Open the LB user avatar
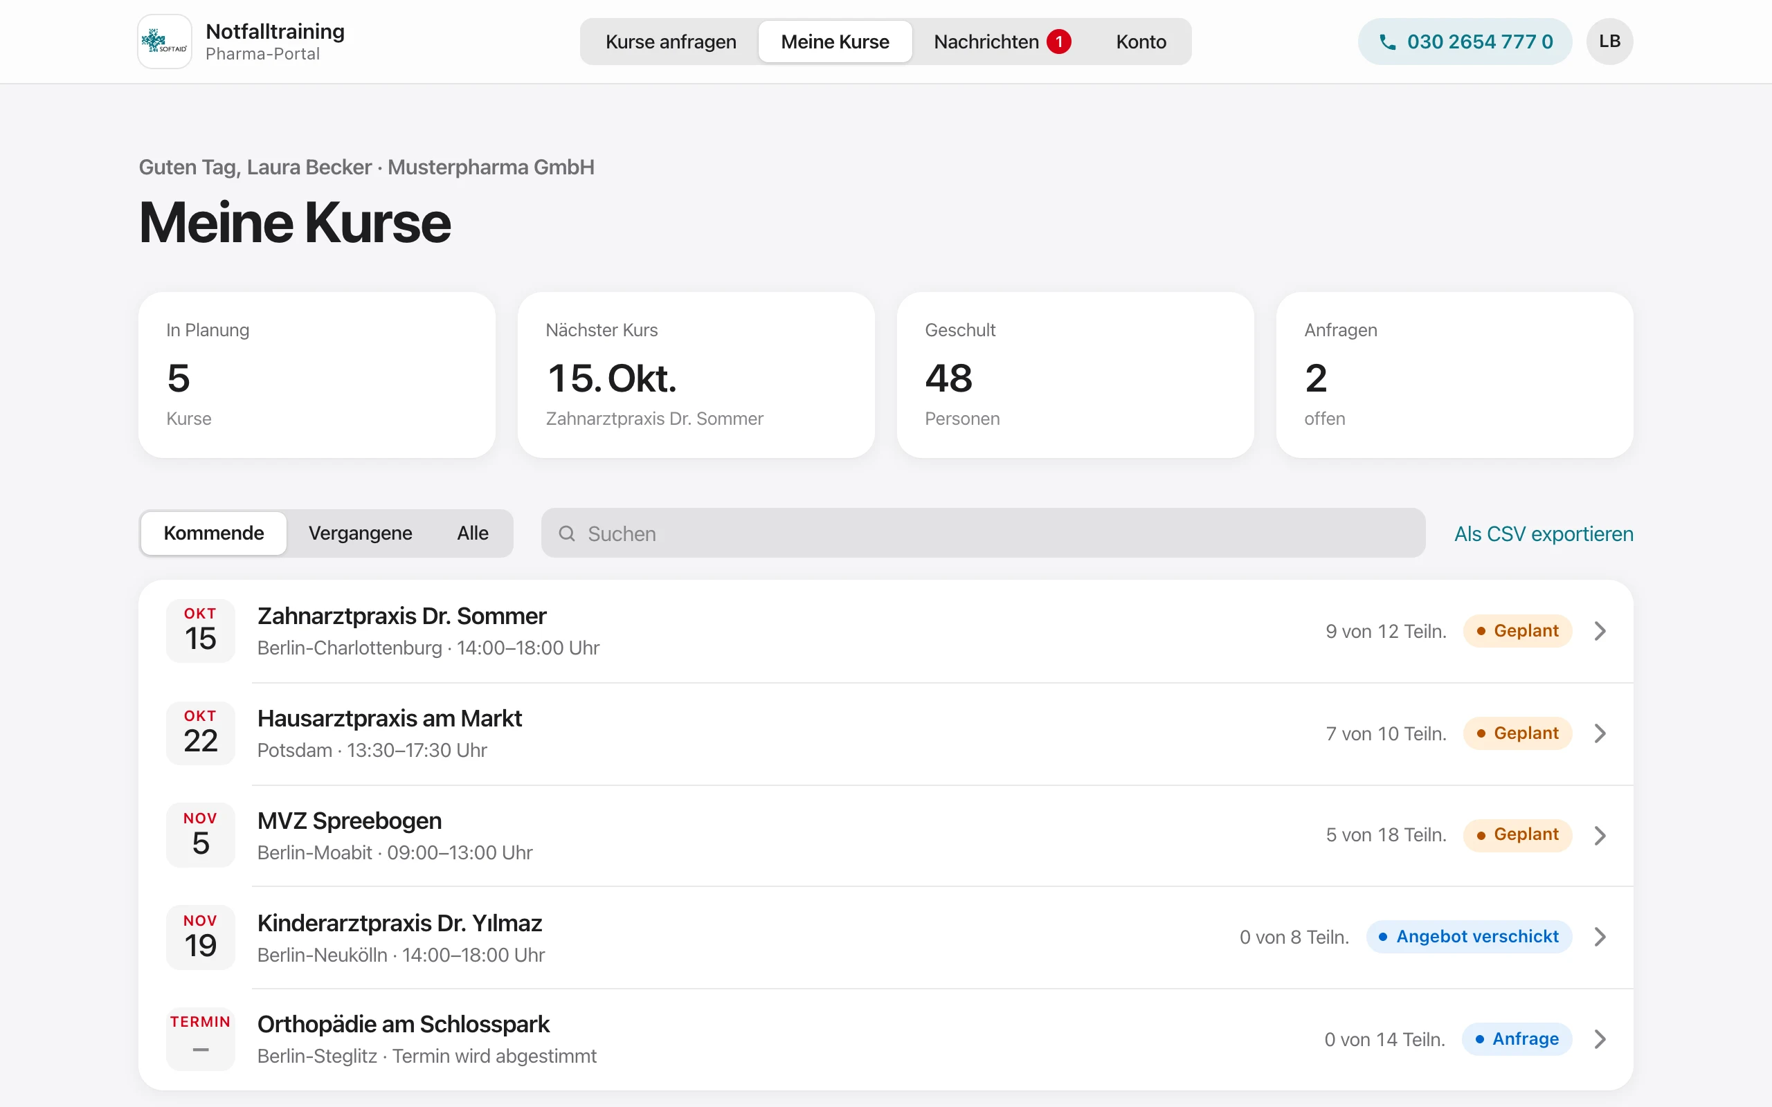 pos(1609,42)
